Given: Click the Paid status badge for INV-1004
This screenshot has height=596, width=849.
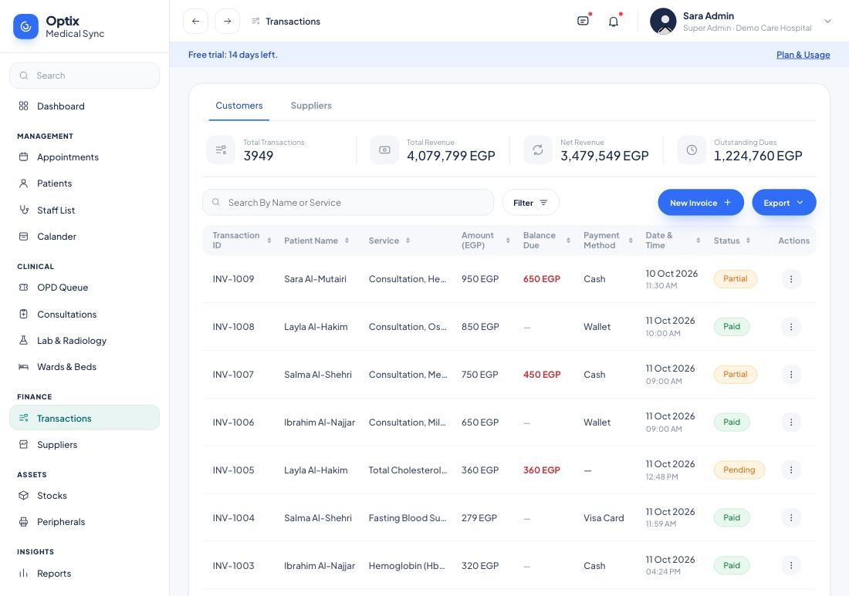Looking at the screenshot, I should pyautogui.click(x=732, y=517).
